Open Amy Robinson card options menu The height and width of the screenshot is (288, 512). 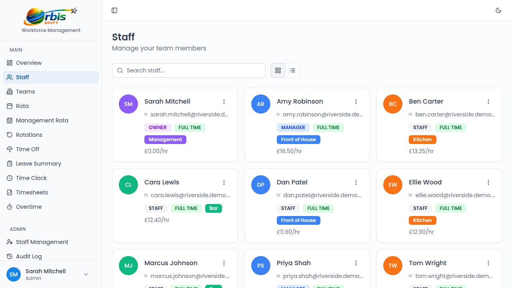click(x=356, y=102)
